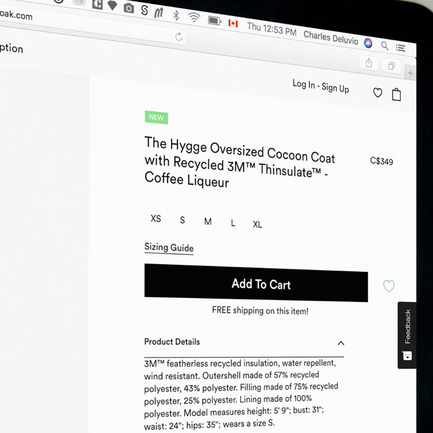Click the green NEW badge

tap(156, 117)
